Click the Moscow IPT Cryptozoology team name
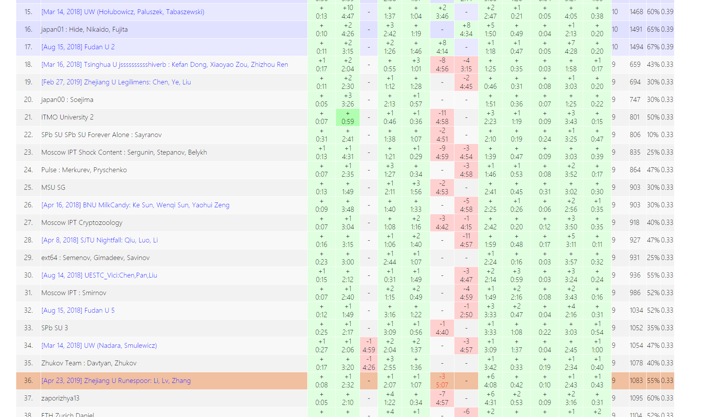The height and width of the screenshot is (417, 709). point(82,223)
